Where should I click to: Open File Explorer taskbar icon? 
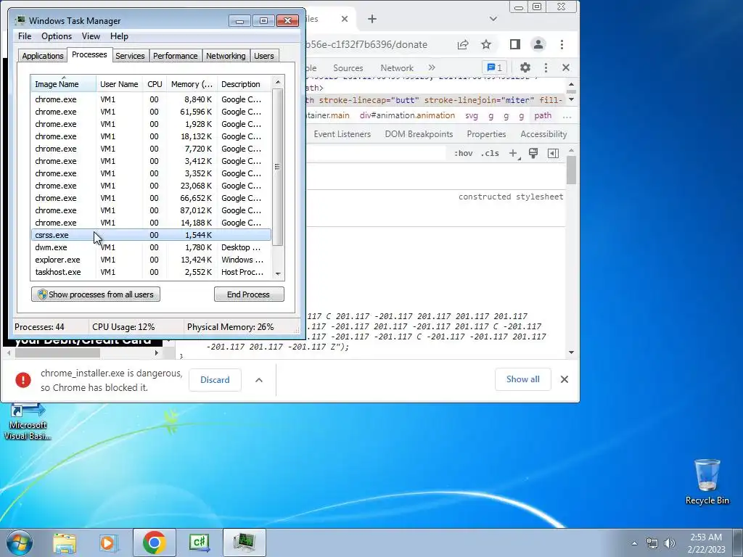[x=65, y=542]
